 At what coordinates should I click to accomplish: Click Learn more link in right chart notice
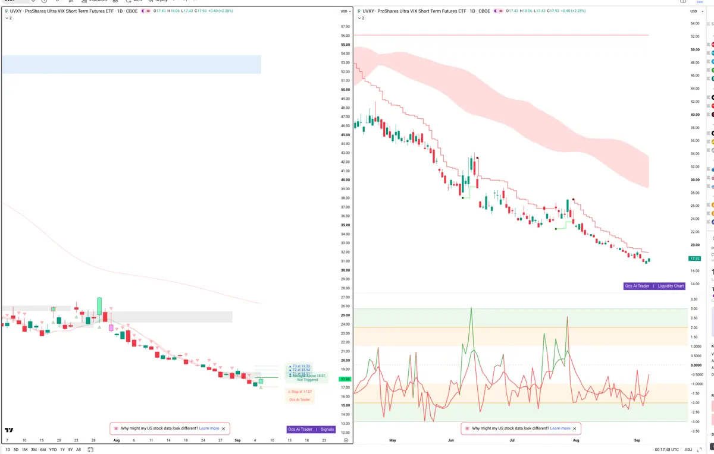click(x=560, y=428)
